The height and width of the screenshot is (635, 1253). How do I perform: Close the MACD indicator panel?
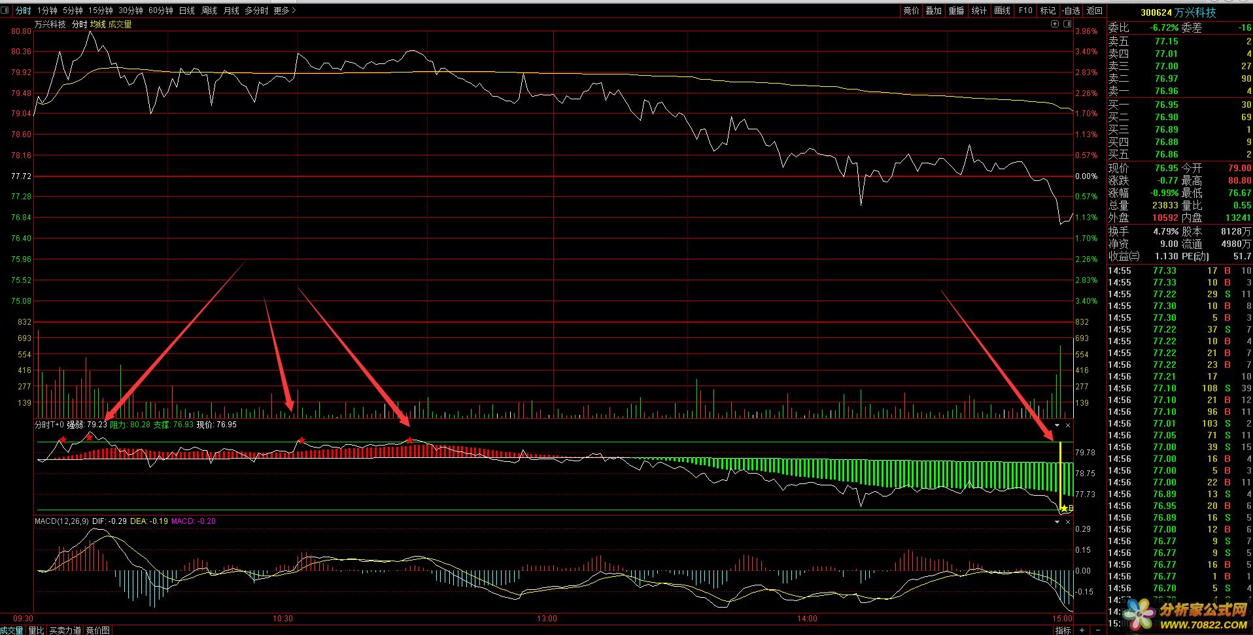(x=1068, y=522)
